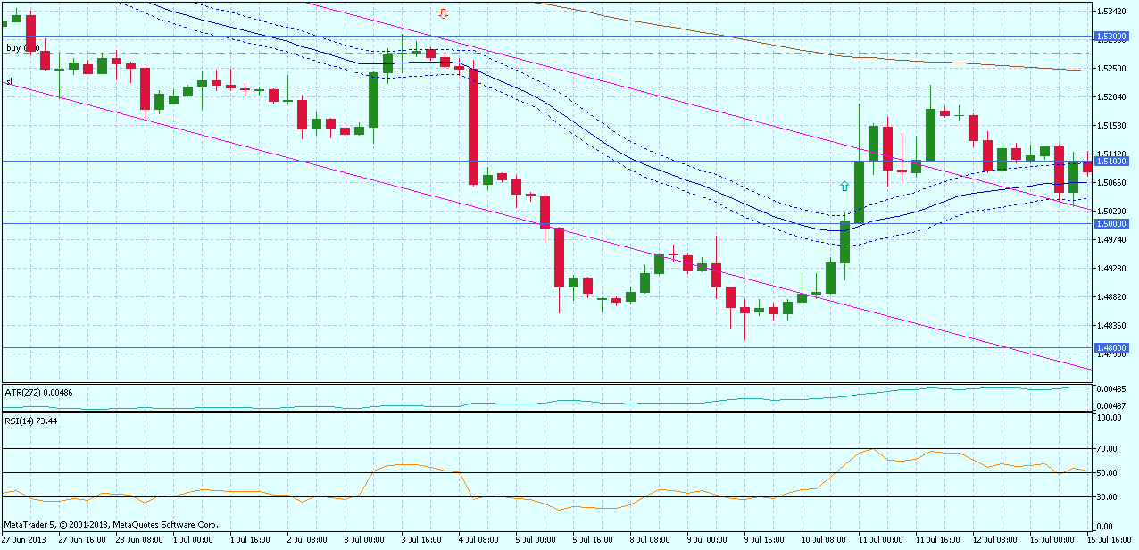The image size is (1139, 550).
Task: Click the 1.51580 price scale value
Action: 1112,126
